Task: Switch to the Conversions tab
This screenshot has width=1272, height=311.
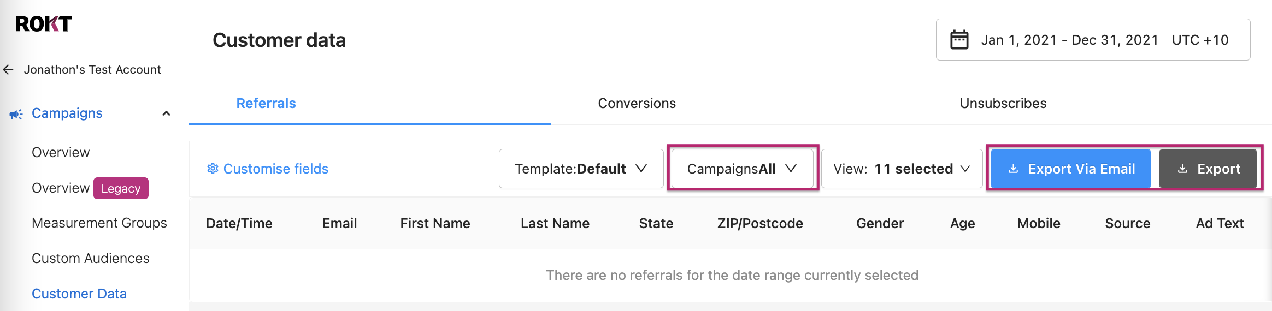Action: click(x=637, y=103)
